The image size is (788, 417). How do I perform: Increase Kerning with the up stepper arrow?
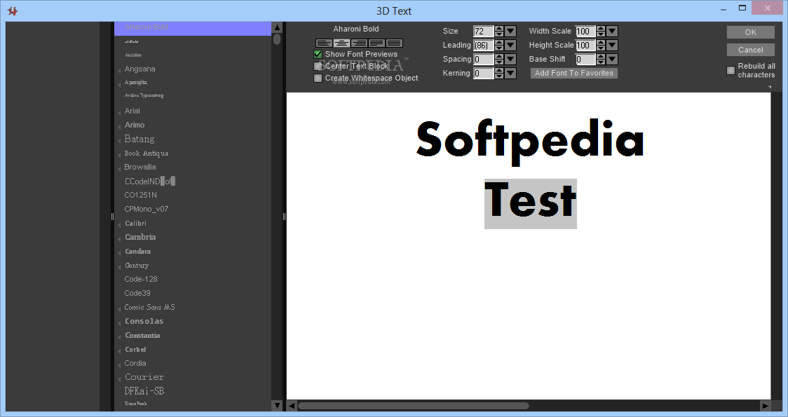click(499, 71)
